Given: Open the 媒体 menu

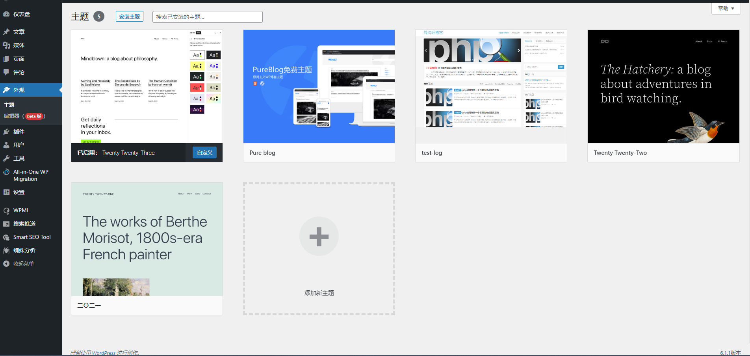Looking at the screenshot, I should pyautogui.click(x=31, y=45).
